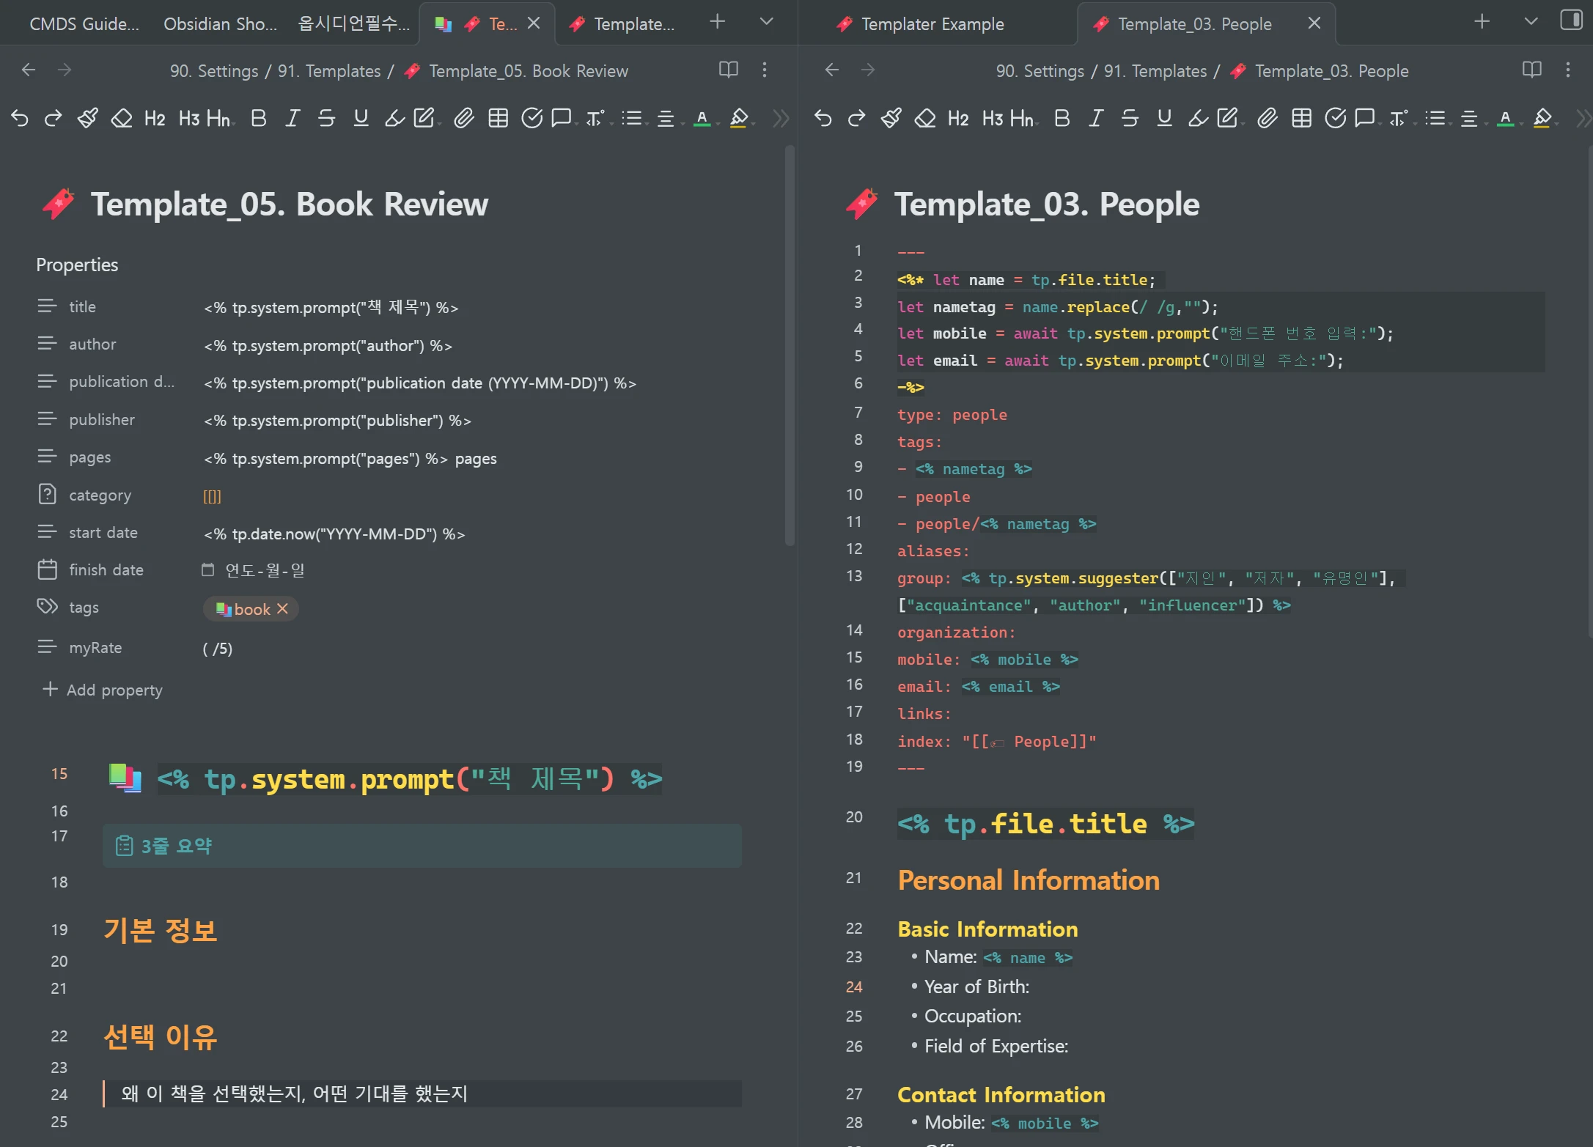The width and height of the screenshot is (1593, 1147).
Task: Click the insert table icon in left pane
Action: click(498, 118)
